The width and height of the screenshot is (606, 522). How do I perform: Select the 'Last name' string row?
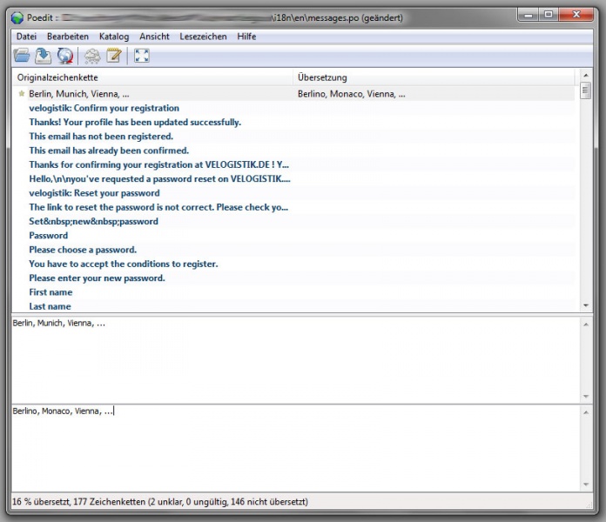tap(50, 306)
